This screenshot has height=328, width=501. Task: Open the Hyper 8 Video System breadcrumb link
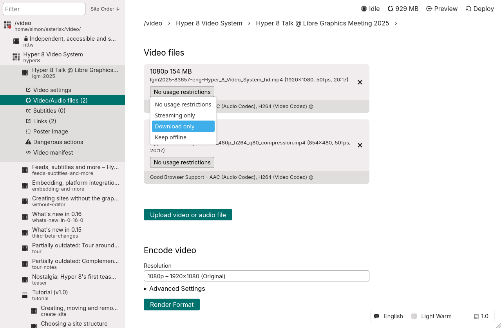209,23
